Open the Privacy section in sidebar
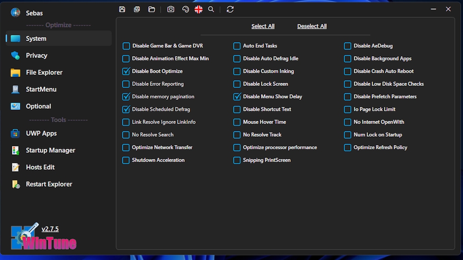This screenshot has width=463, height=260. pos(36,55)
